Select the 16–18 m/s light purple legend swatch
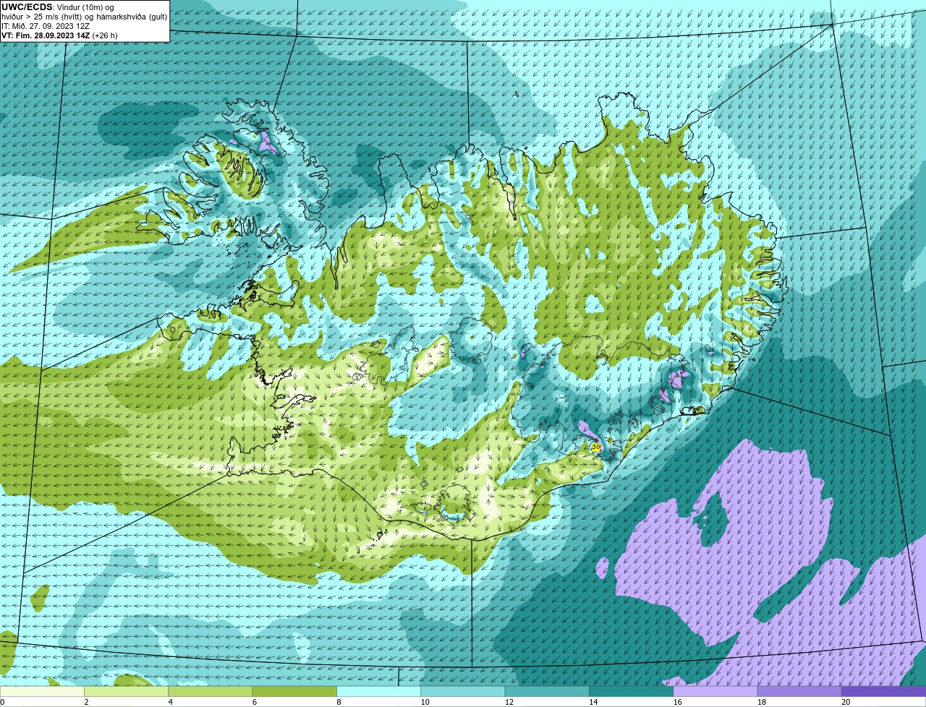The width and height of the screenshot is (926, 707). tap(715, 691)
